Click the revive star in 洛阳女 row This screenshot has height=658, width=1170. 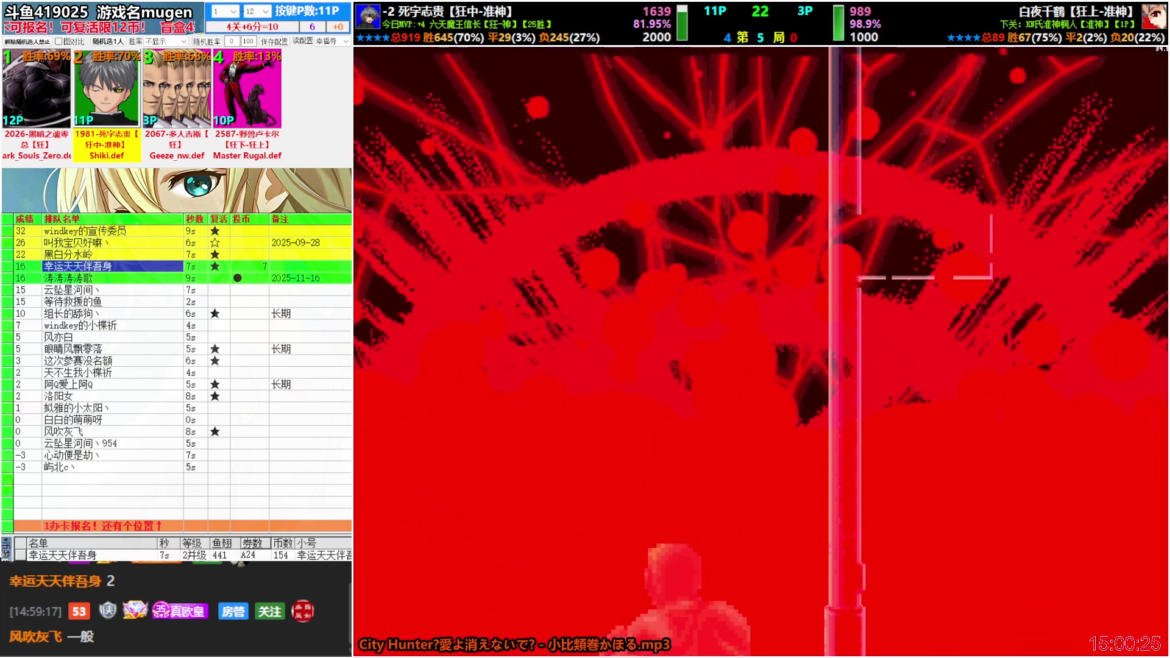[x=214, y=396]
